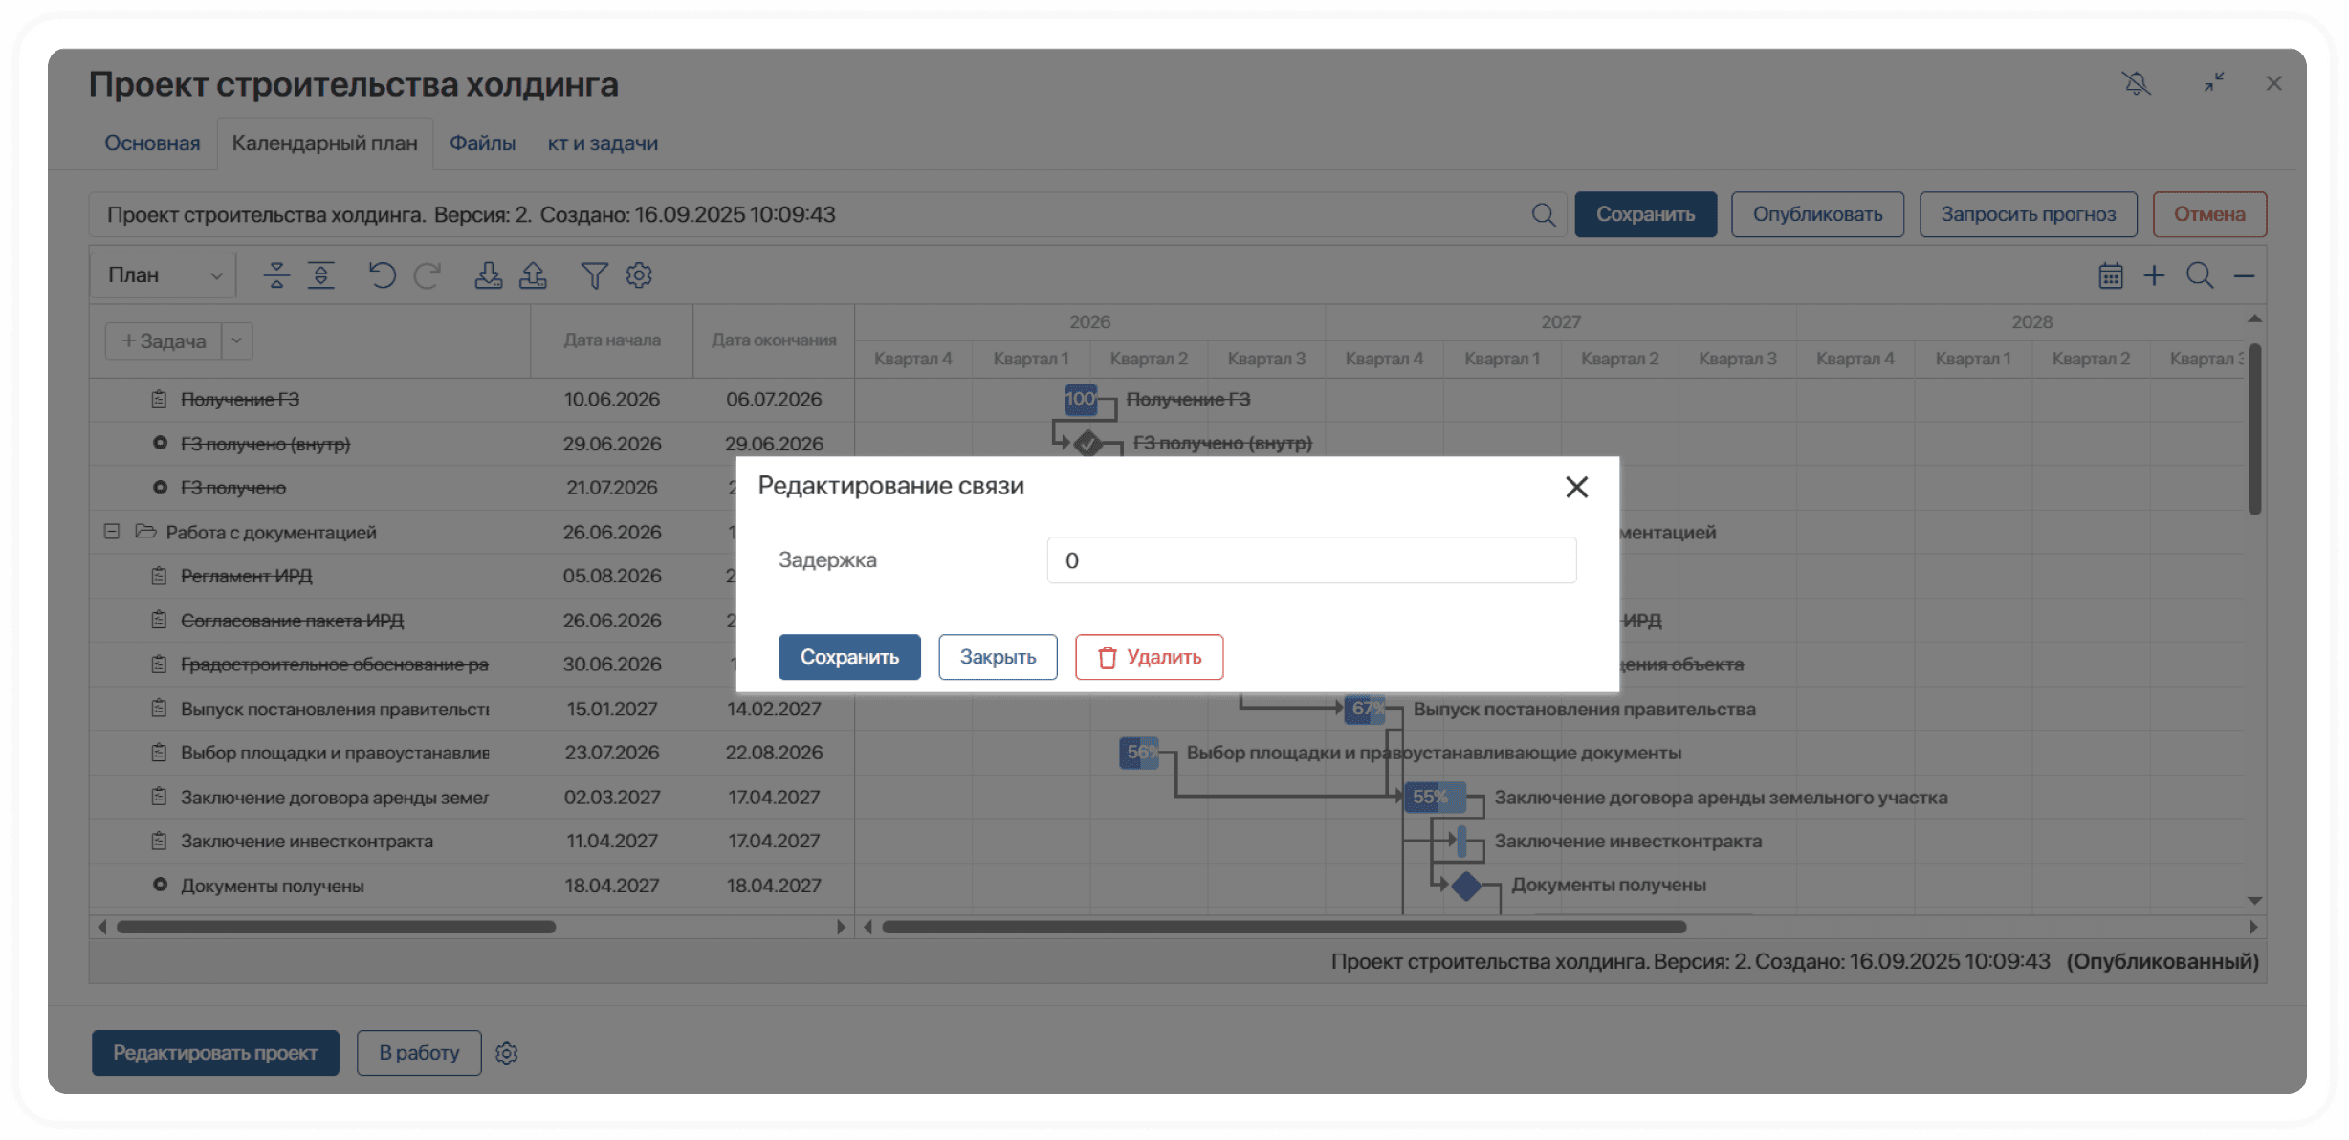
Task: Collapse the "Работа с документацией" folder
Action: point(112,532)
